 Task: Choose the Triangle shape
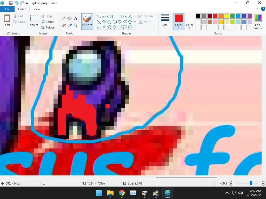[x=130, y=16]
